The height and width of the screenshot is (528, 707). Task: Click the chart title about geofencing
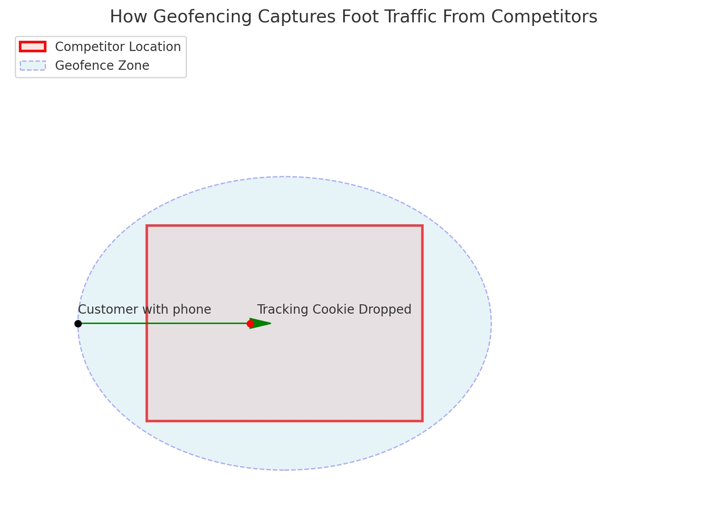tap(353, 17)
